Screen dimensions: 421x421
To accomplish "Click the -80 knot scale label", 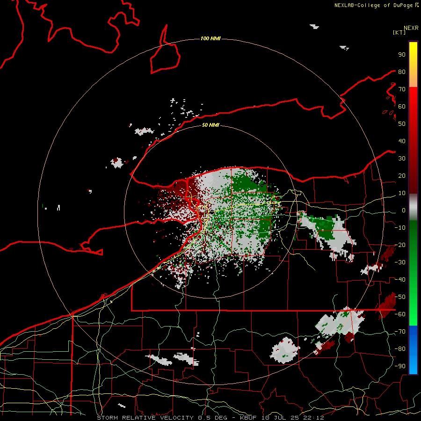I will tap(400, 349).
